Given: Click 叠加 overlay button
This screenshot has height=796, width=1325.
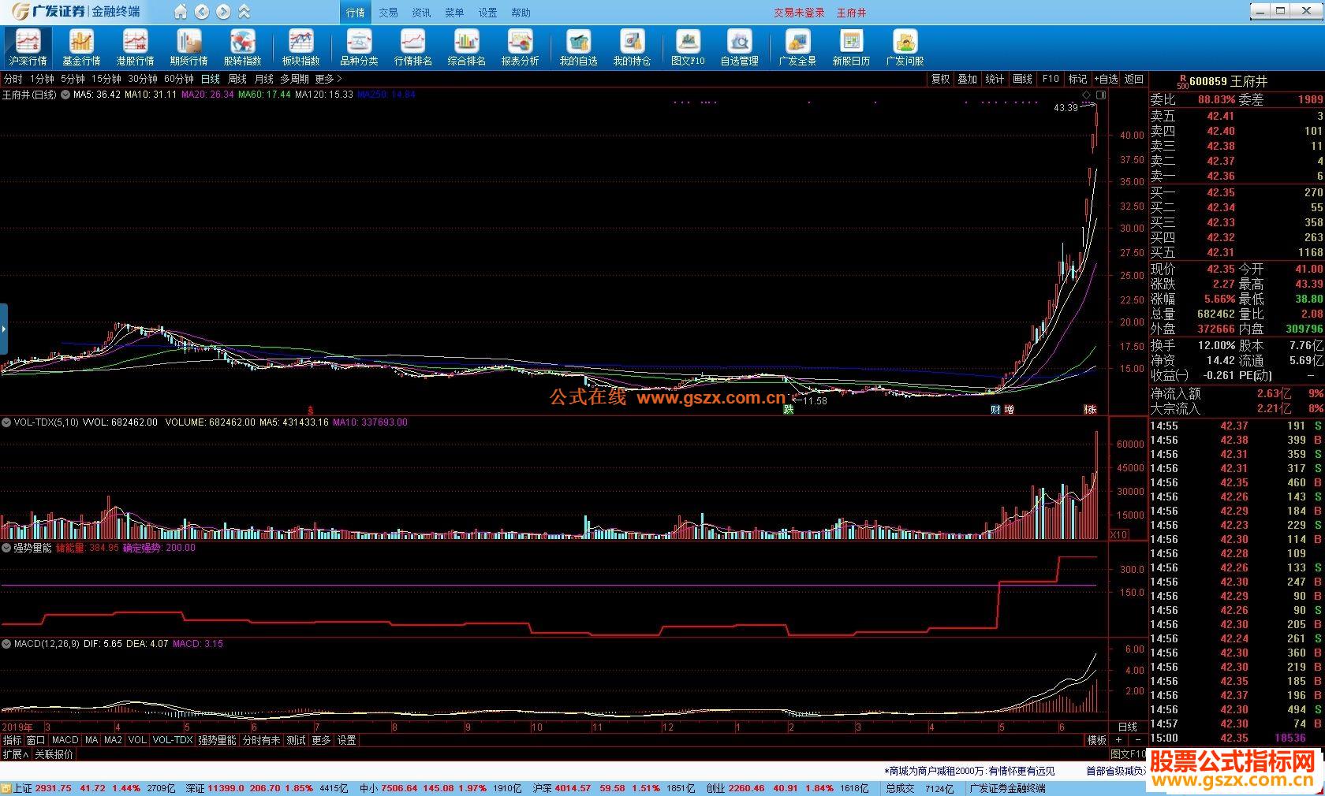Looking at the screenshot, I should [x=968, y=79].
